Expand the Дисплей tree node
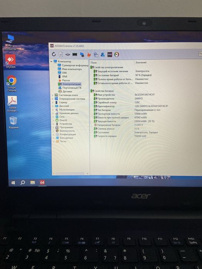202x269 pixels. point(53,106)
